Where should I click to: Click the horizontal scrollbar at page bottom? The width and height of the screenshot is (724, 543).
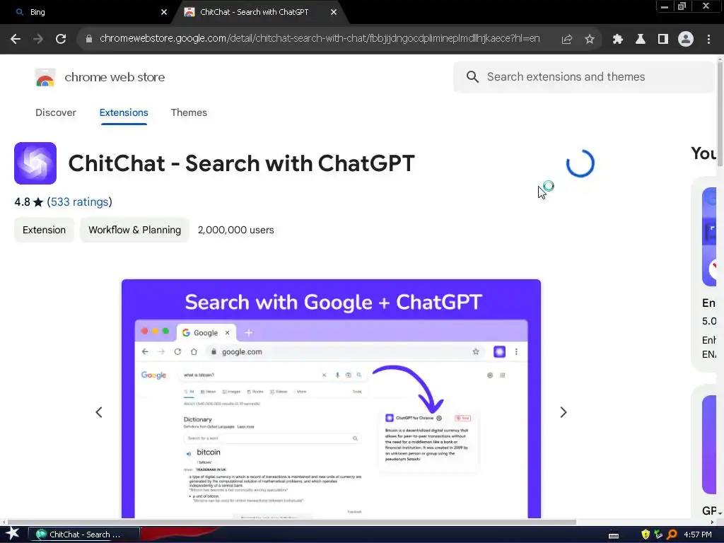tap(291, 522)
